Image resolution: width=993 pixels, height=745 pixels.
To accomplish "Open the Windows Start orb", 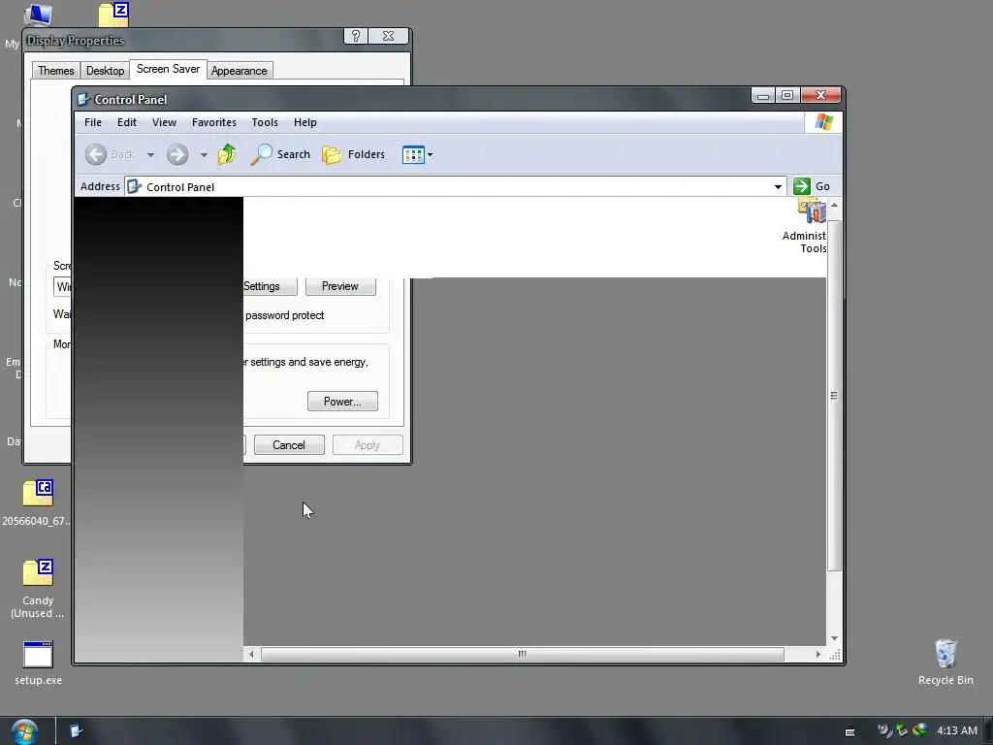I will 24,731.
